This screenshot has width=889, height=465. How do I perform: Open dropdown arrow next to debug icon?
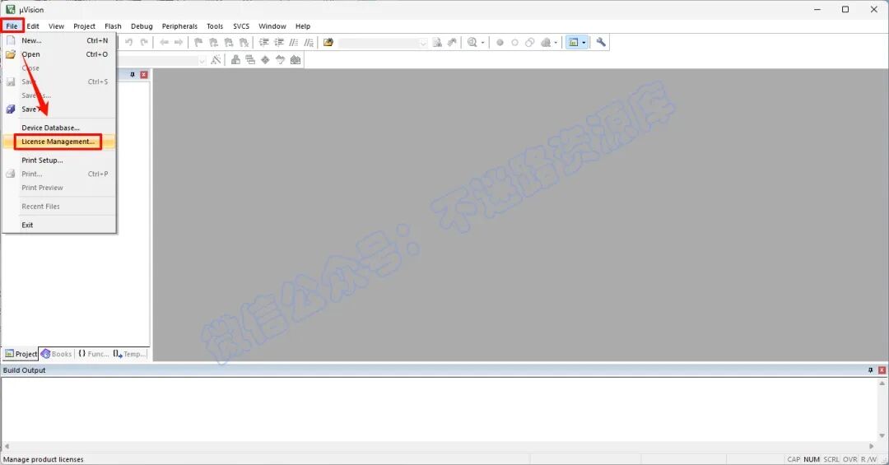[483, 43]
